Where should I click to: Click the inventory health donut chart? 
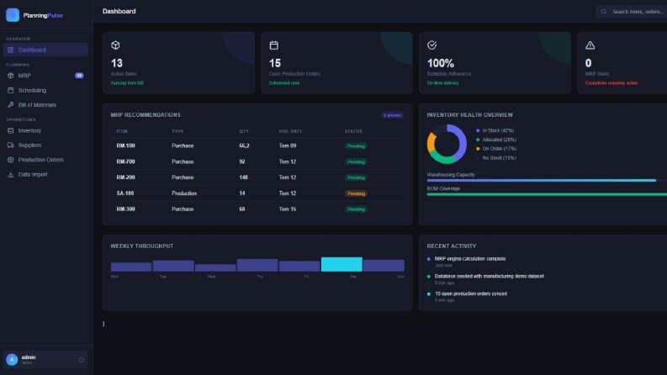447,144
